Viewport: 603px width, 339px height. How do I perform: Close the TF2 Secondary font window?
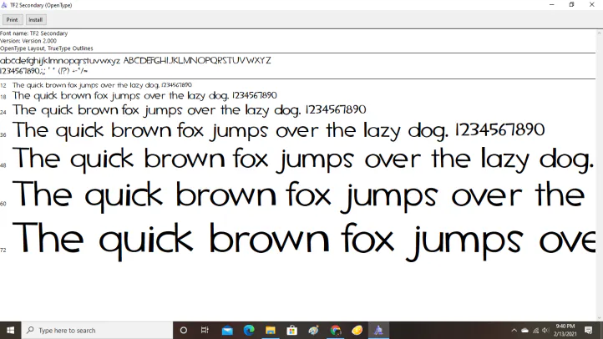point(592,5)
